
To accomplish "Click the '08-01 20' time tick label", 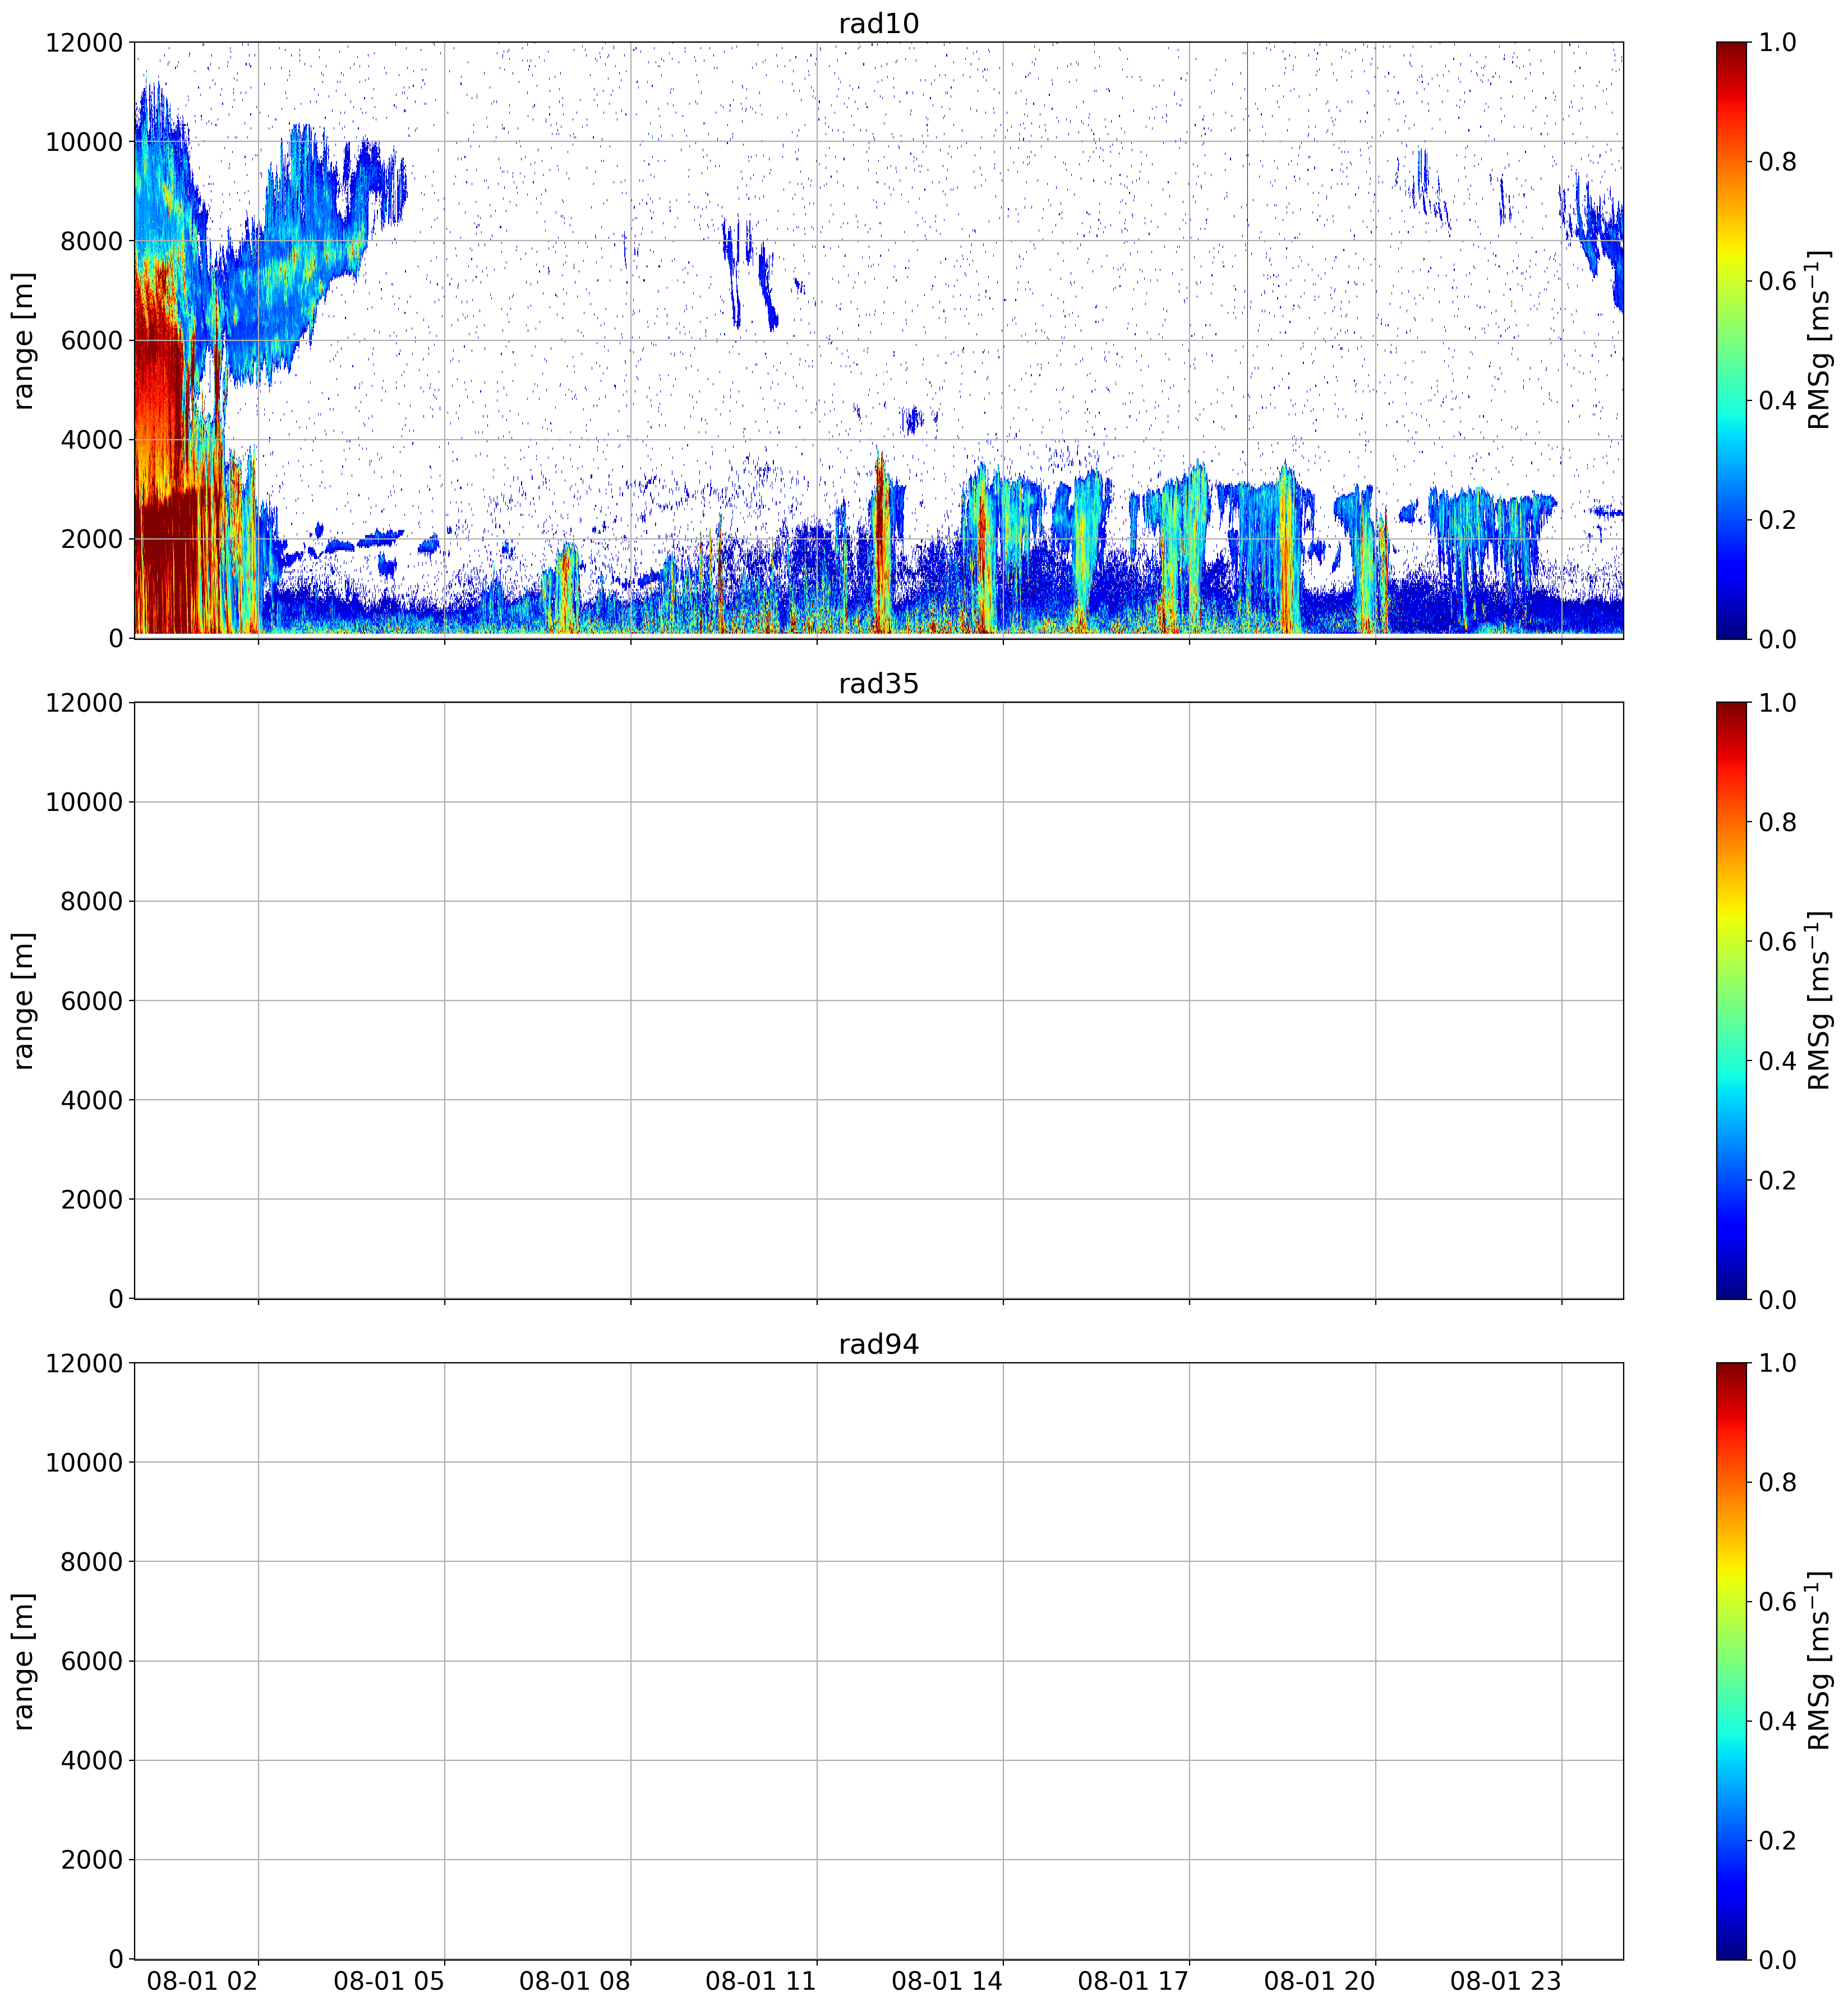I will 1319,1981.
